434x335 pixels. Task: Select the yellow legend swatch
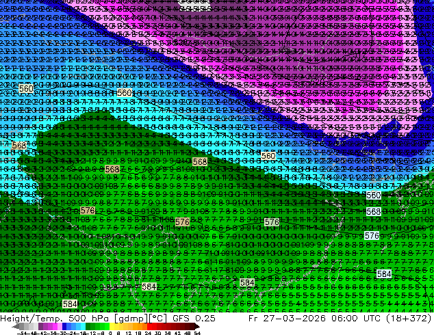tap(112, 326)
